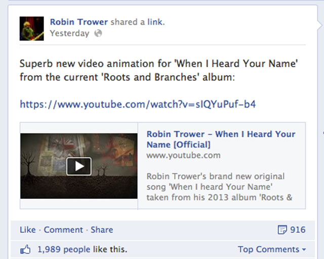Click the Top Comments dropdown arrow

tap(304, 250)
